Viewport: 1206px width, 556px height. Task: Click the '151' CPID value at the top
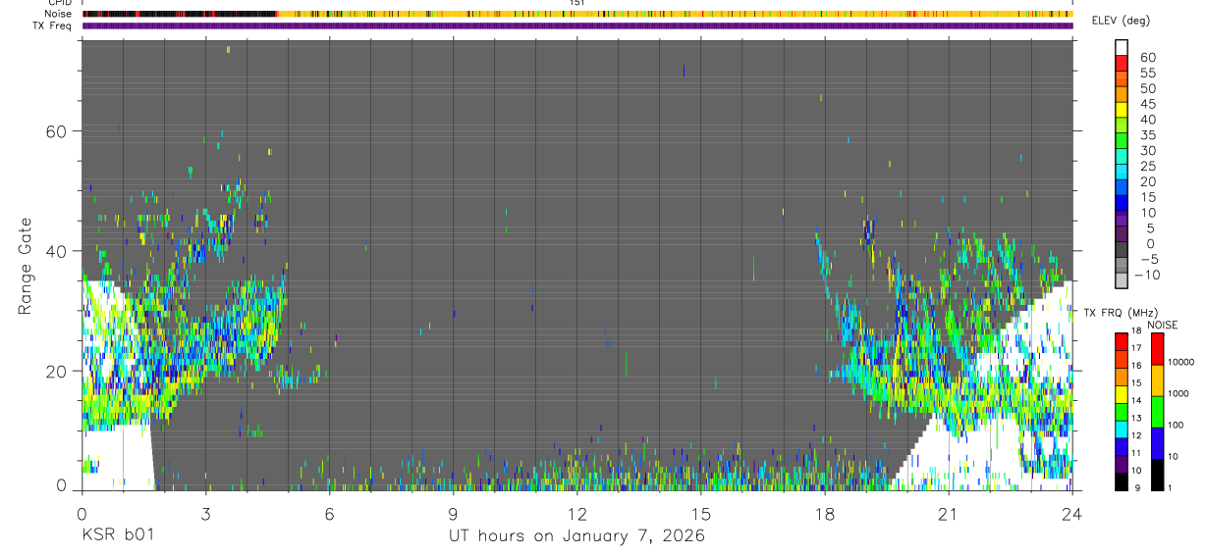pos(577,3)
